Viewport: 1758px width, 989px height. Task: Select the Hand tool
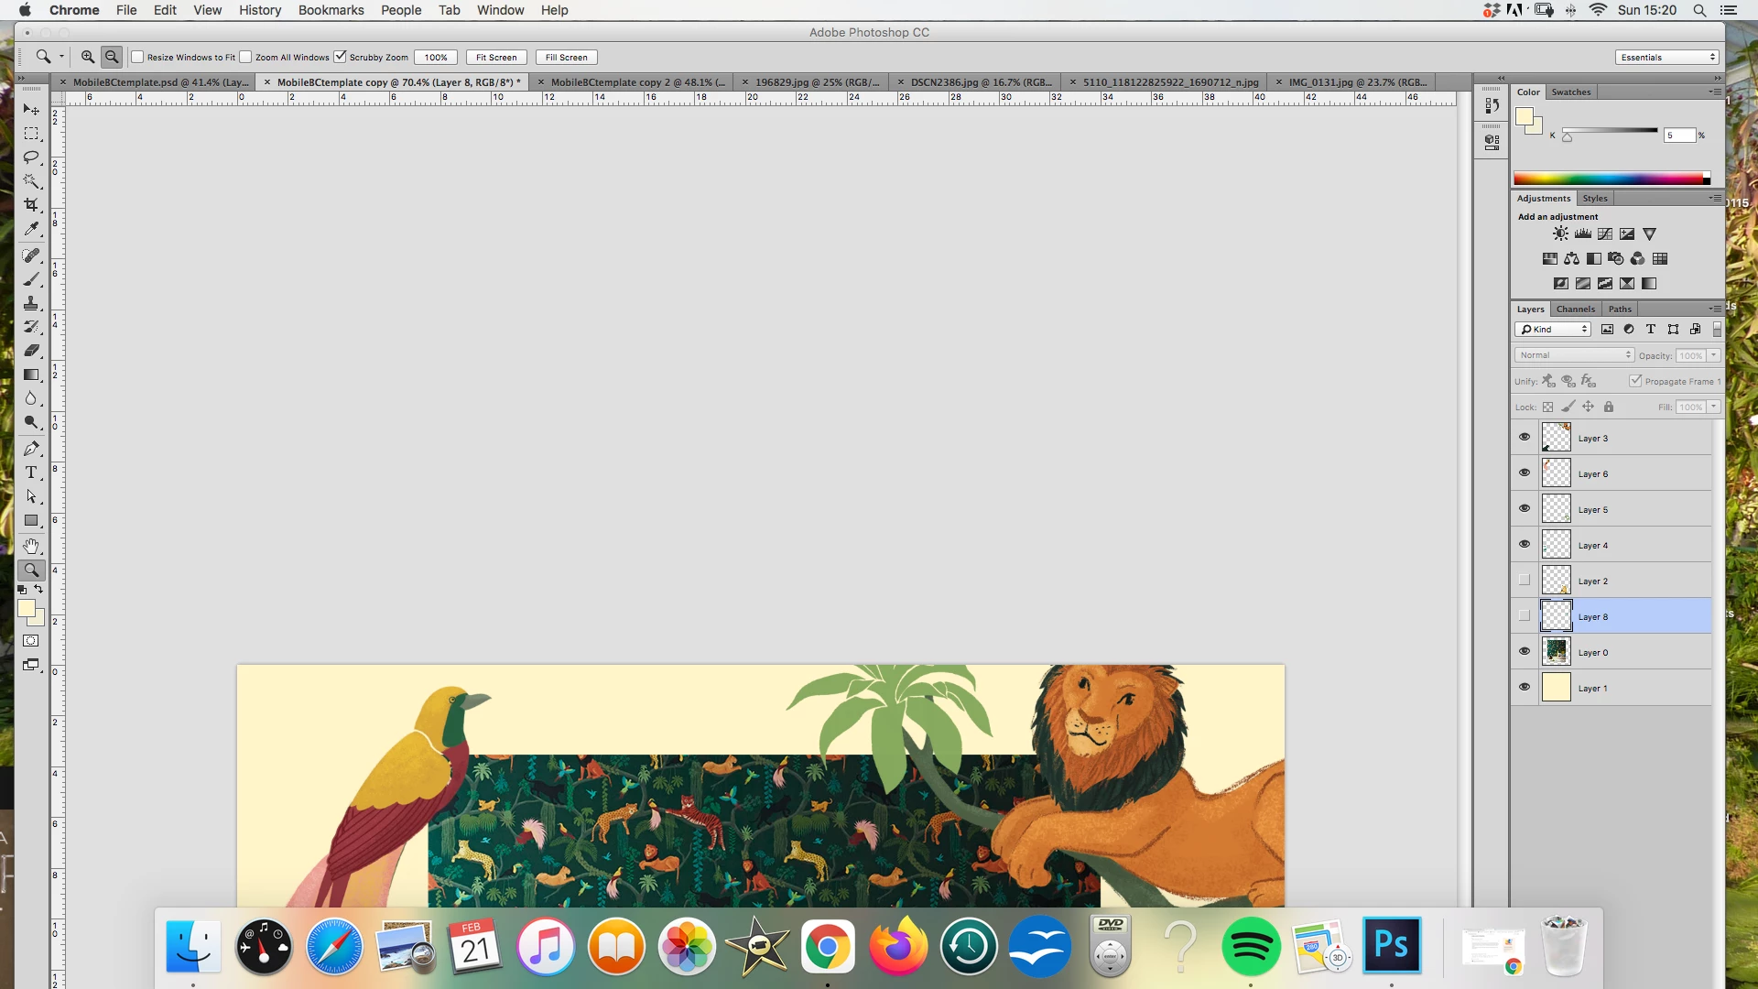coord(31,546)
